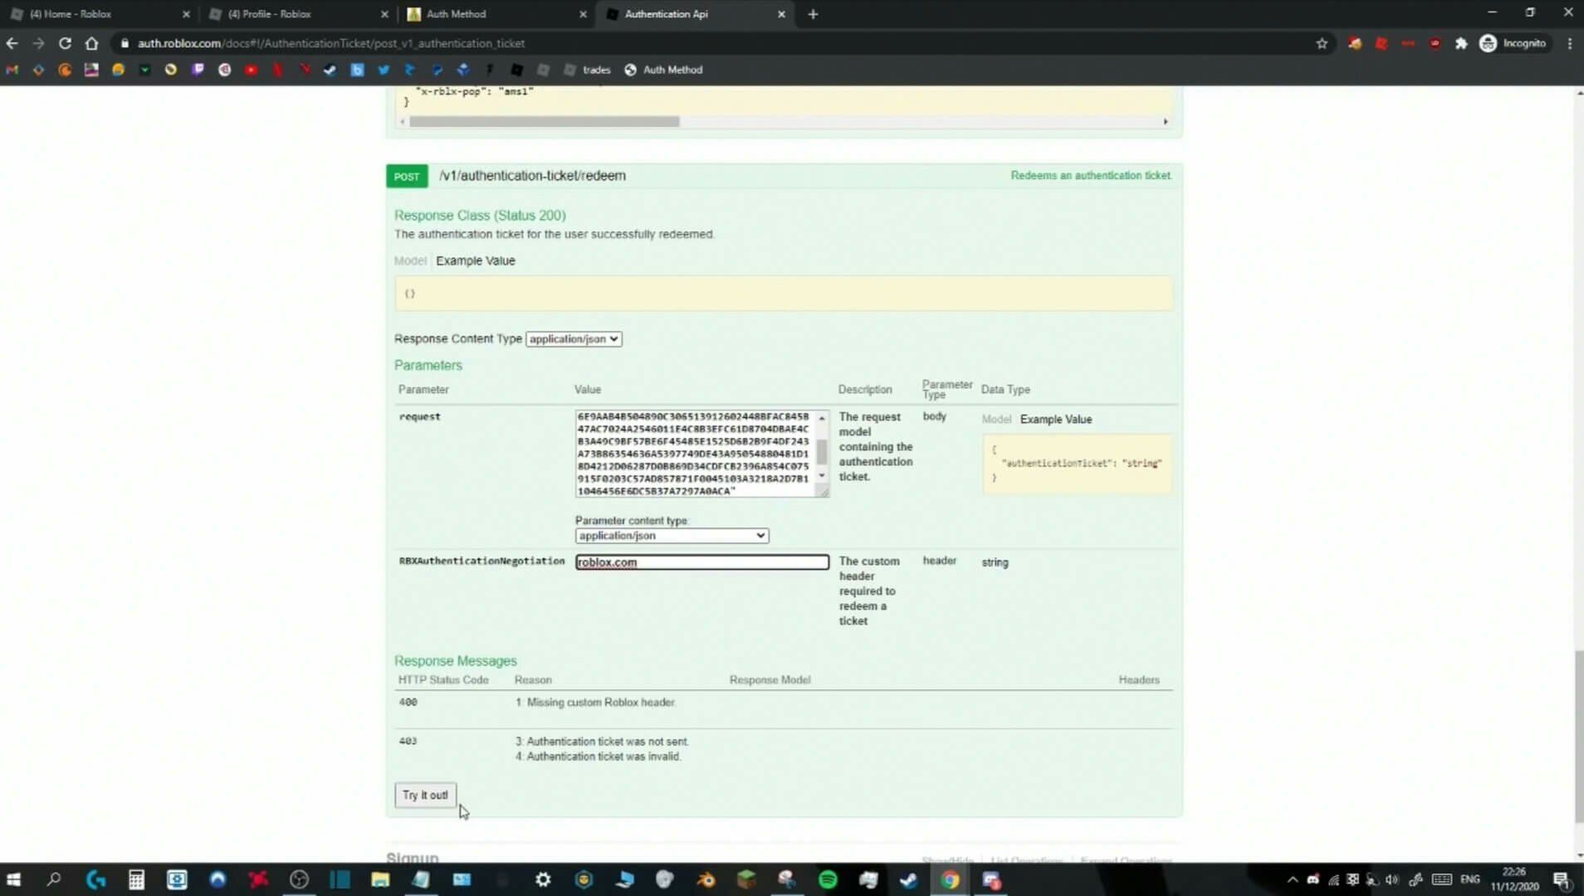This screenshot has width=1584, height=896.
Task: Open the Auth Method bookmark
Action: pyautogui.click(x=663, y=70)
